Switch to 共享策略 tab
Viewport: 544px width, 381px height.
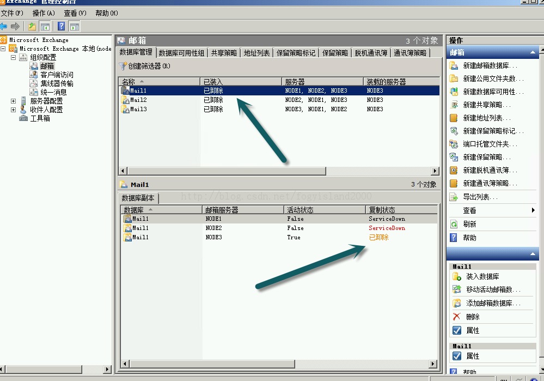[x=224, y=53]
